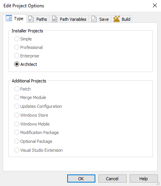Open the Paths tab
The height and width of the screenshot is (186, 161).
38,19
